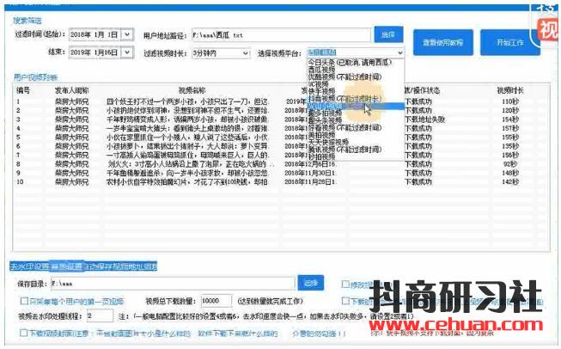The height and width of the screenshot is (349, 561).
Task: Click the 视频名称 column header
Action: point(192,90)
